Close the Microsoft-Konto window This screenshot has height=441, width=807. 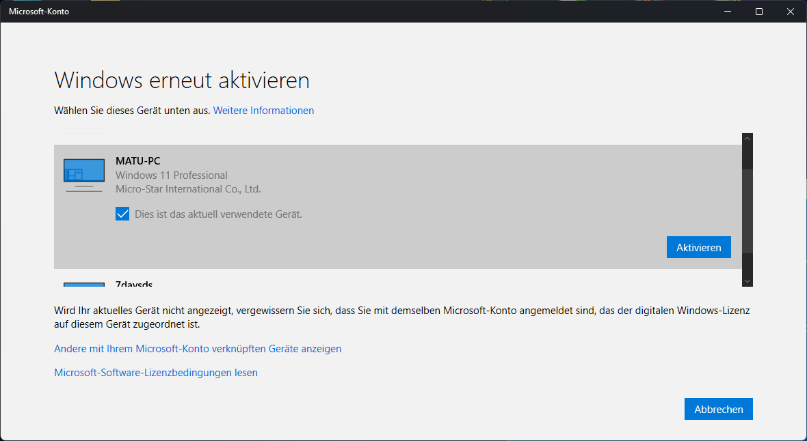click(791, 12)
